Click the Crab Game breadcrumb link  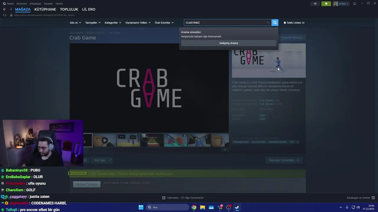coord(114,33)
